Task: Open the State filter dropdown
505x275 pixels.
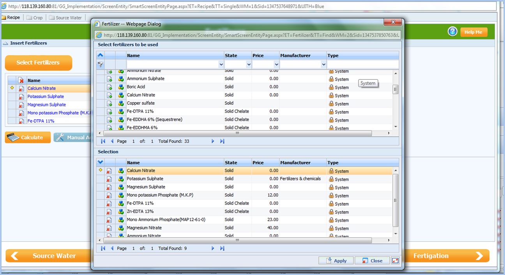Action: pos(249,65)
